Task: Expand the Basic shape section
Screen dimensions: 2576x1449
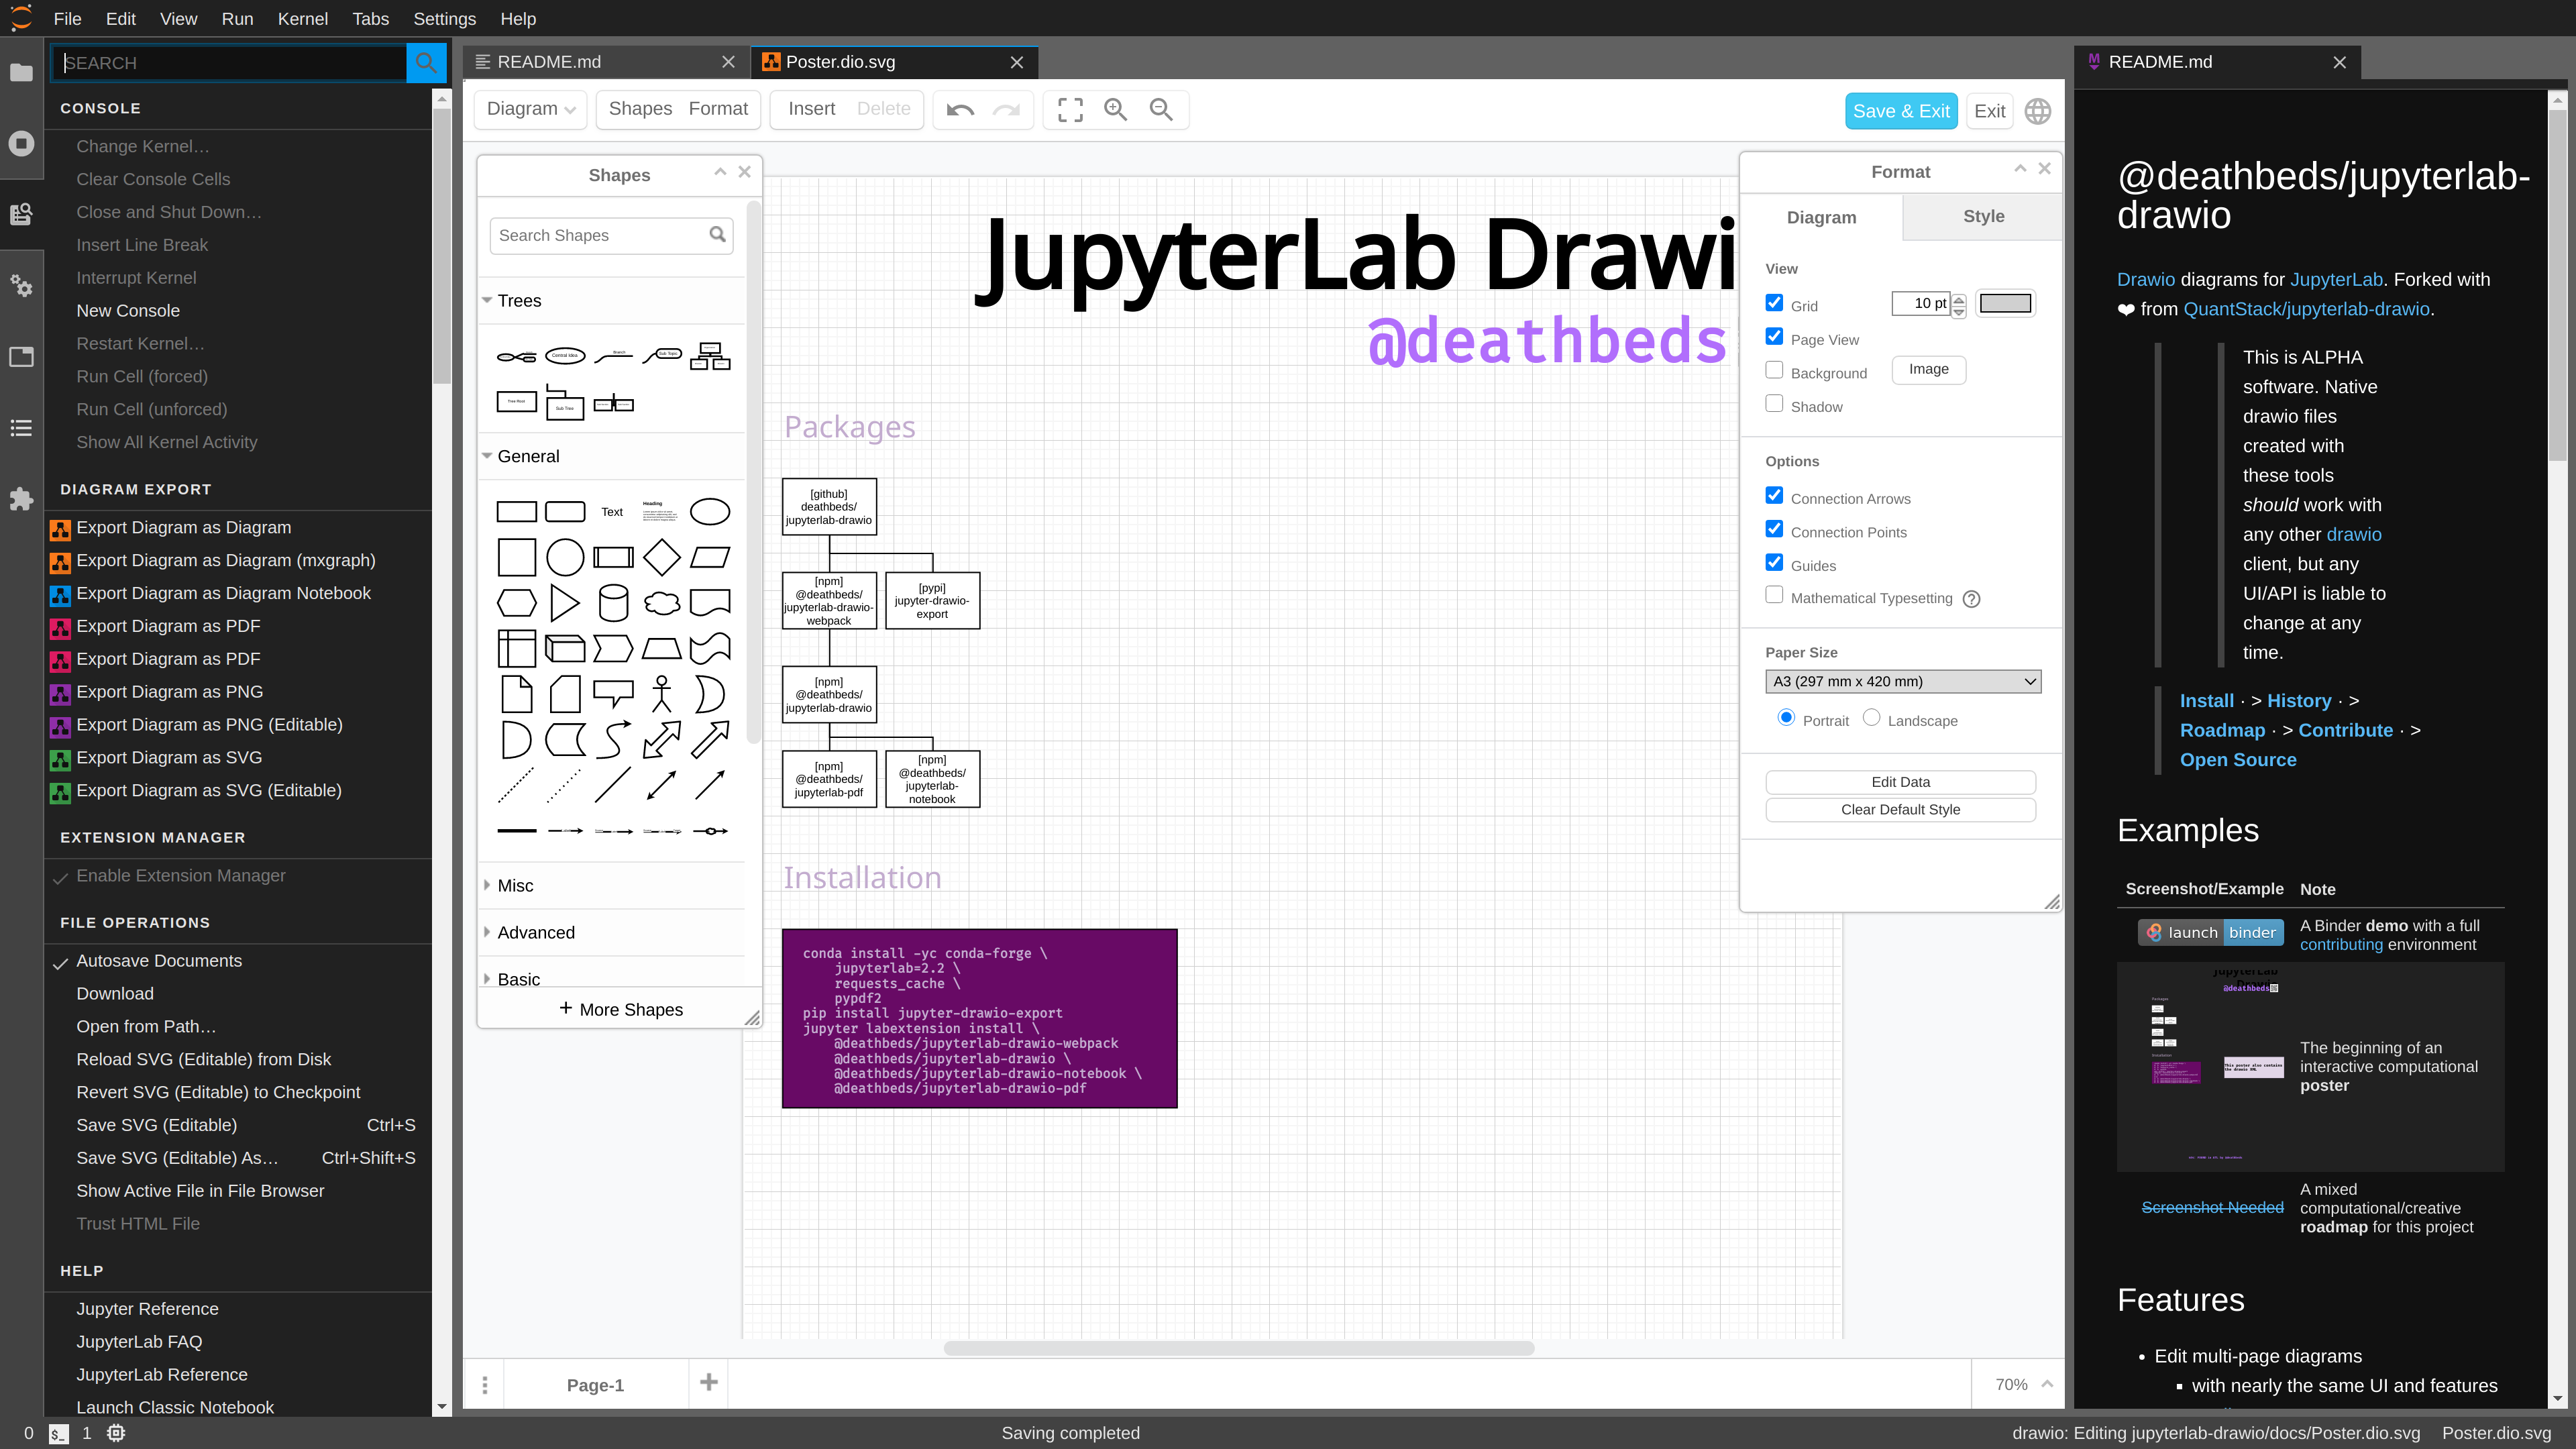Action: [487, 979]
